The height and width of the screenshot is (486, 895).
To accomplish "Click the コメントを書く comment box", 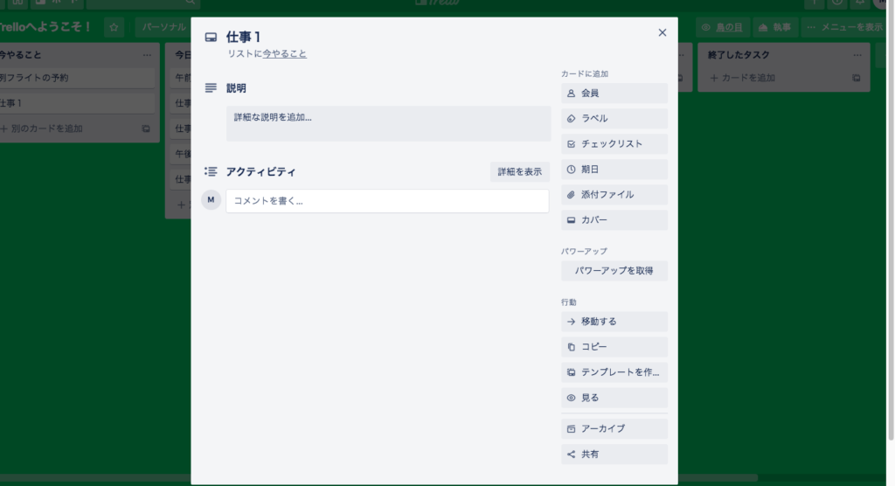I will [387, 201].
